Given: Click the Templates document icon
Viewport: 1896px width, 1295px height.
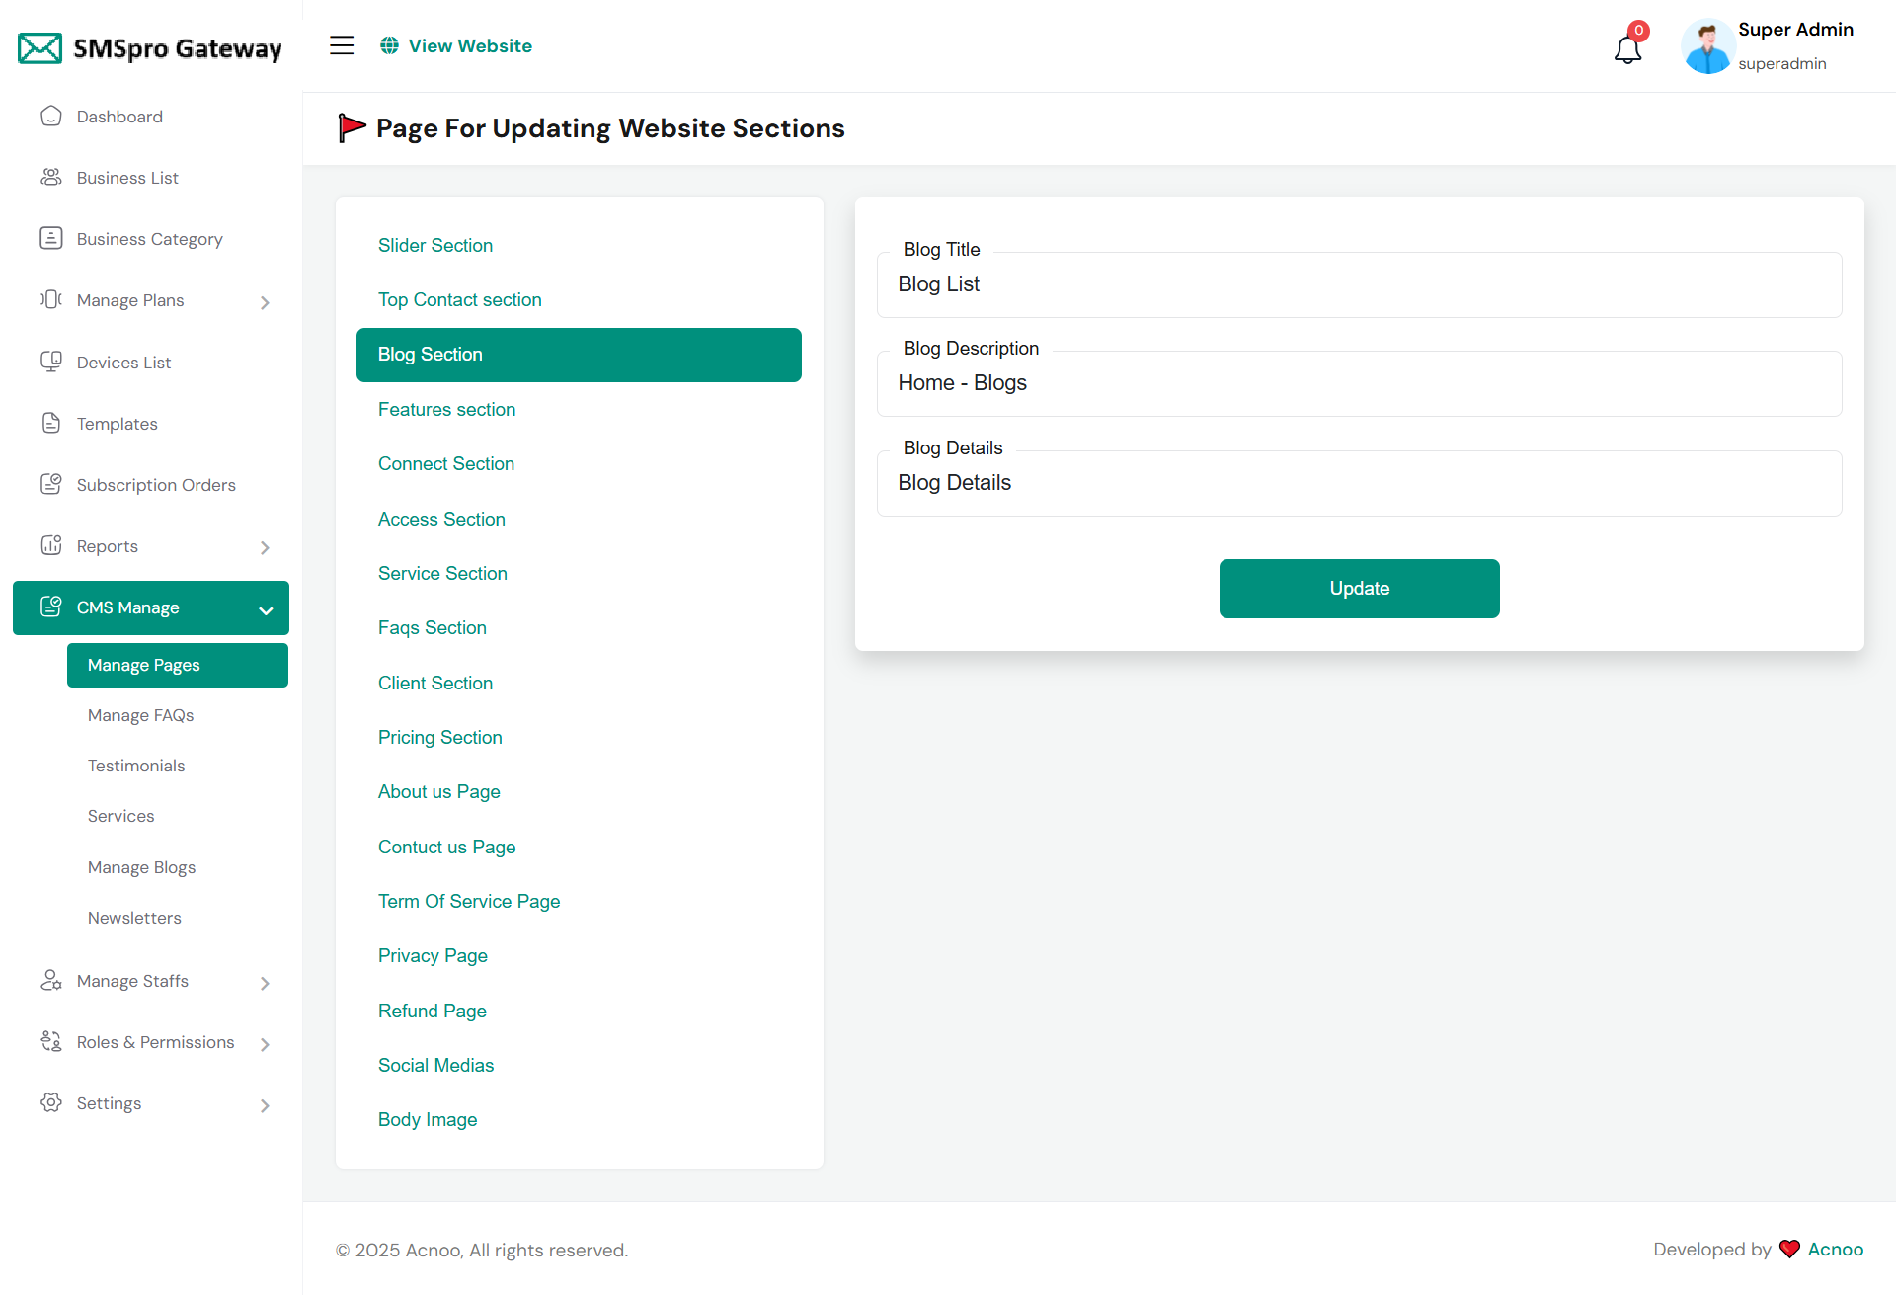Looking at the screenshot, I should (51, 424).
